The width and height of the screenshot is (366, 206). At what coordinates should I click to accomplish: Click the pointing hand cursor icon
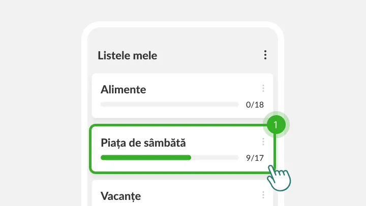279,178
